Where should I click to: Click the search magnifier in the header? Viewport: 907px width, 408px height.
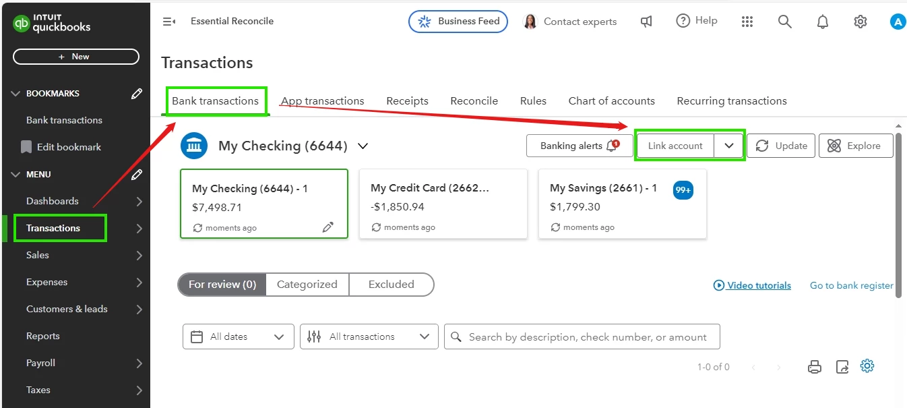[x=784, y=22]
